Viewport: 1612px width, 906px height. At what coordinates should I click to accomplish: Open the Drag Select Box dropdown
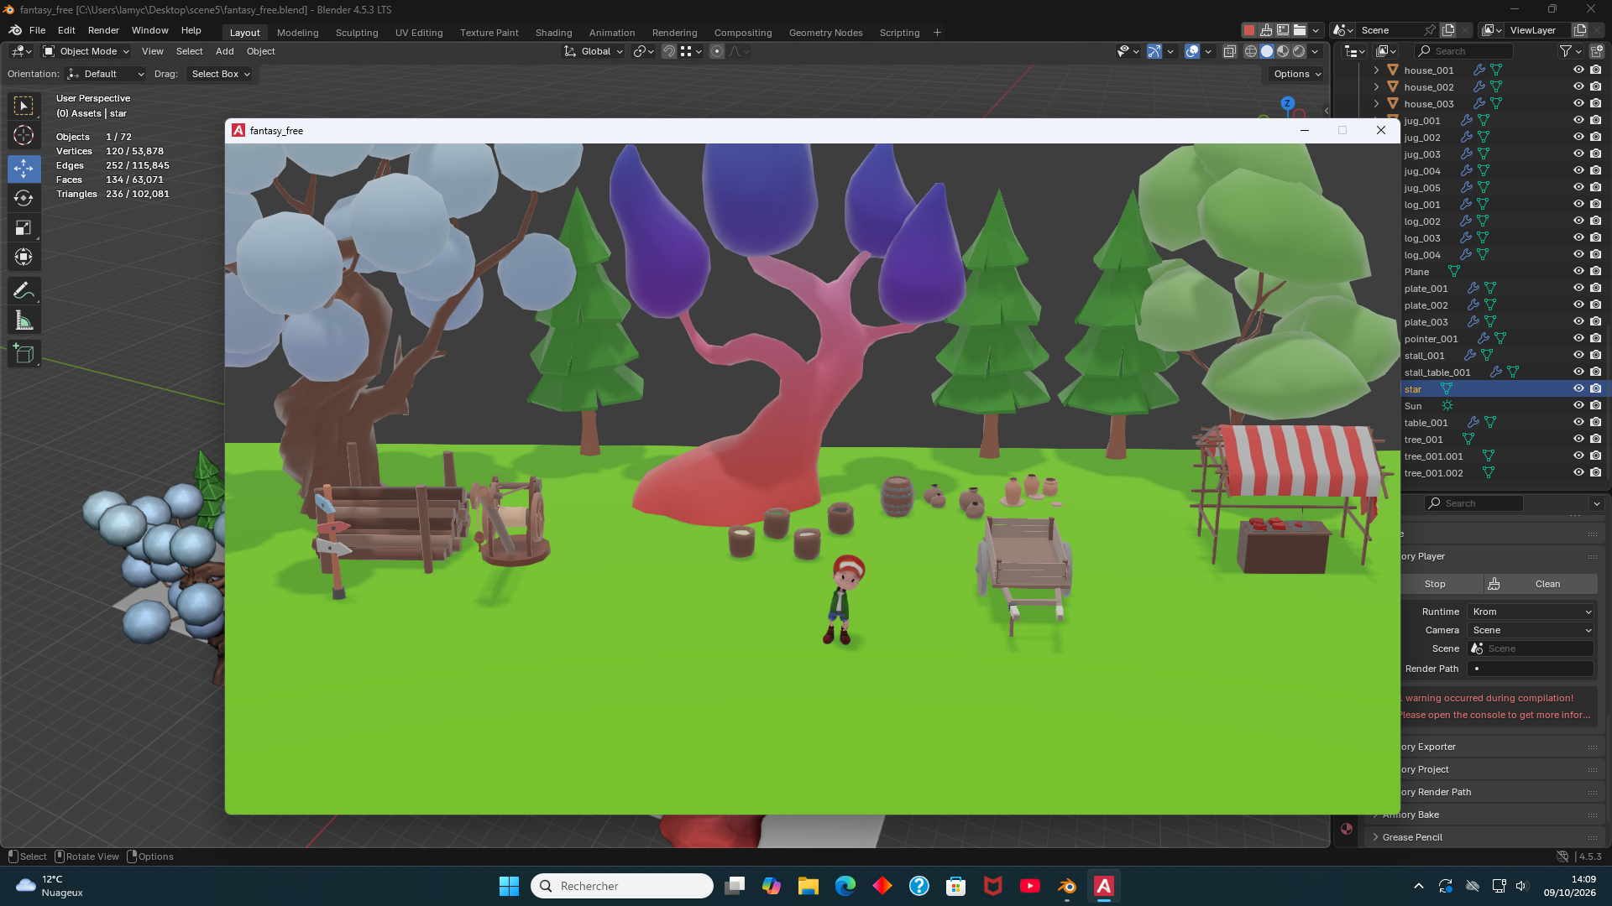(221, 74)
